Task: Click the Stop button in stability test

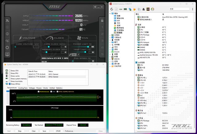Action: tap(20, 131)
